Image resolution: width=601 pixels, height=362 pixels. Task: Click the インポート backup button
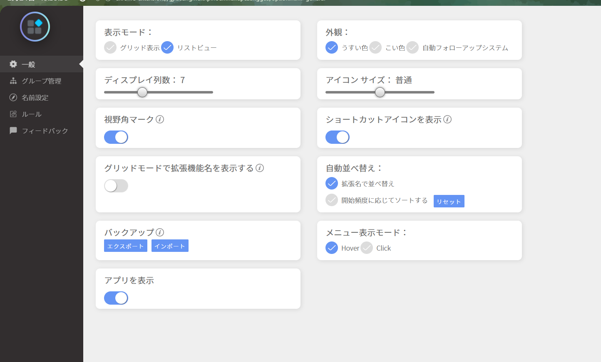click(x=170, y=246)
